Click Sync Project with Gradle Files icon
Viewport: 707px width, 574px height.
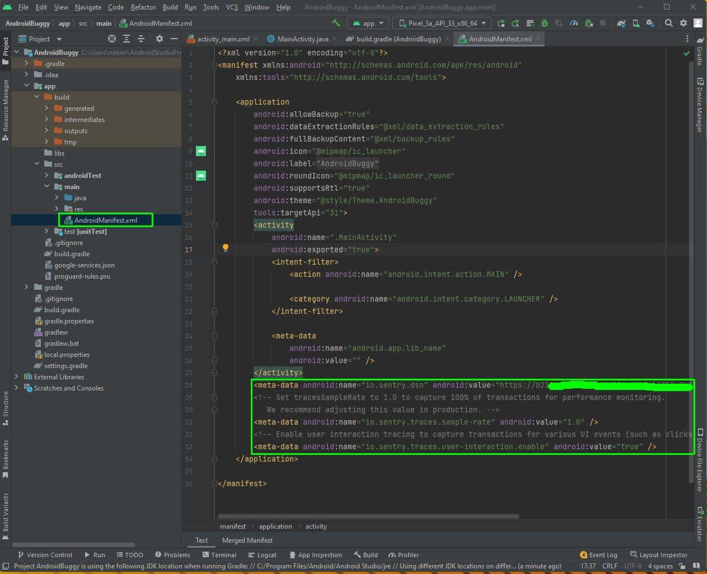pyautogui.click(x=621, y=23)
